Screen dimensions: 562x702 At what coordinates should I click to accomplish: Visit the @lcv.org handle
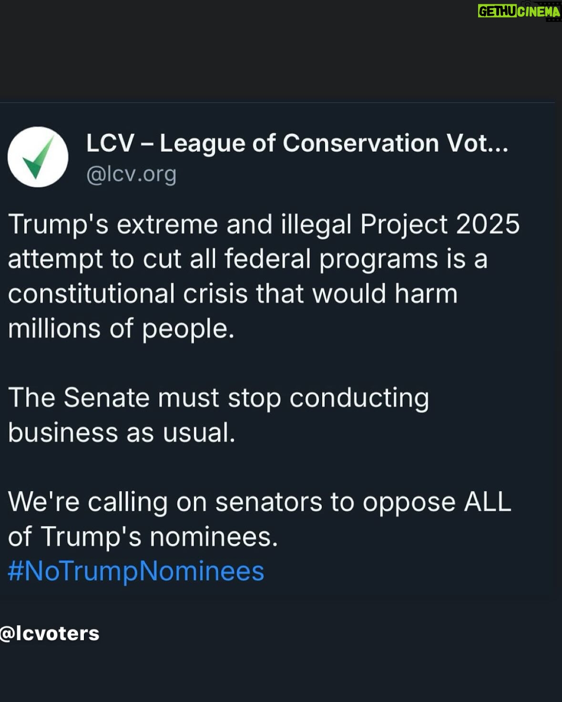pos(131,174)
